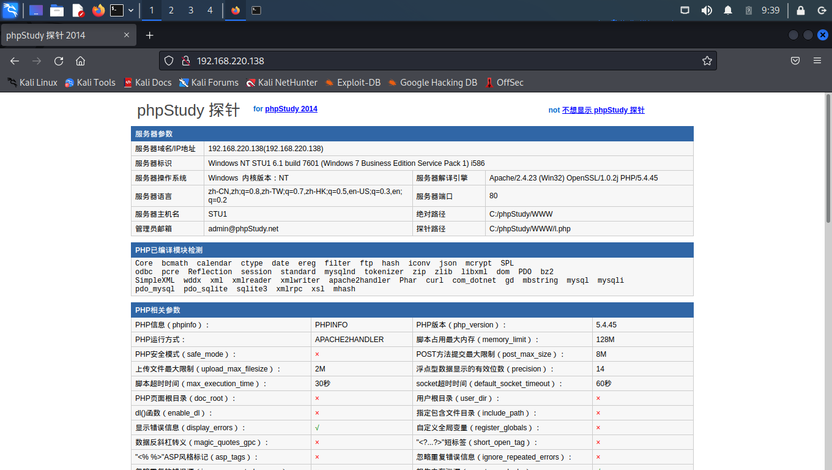Open the OffSec bookmark
The image size is (832, 470).
tap(505, 83)
